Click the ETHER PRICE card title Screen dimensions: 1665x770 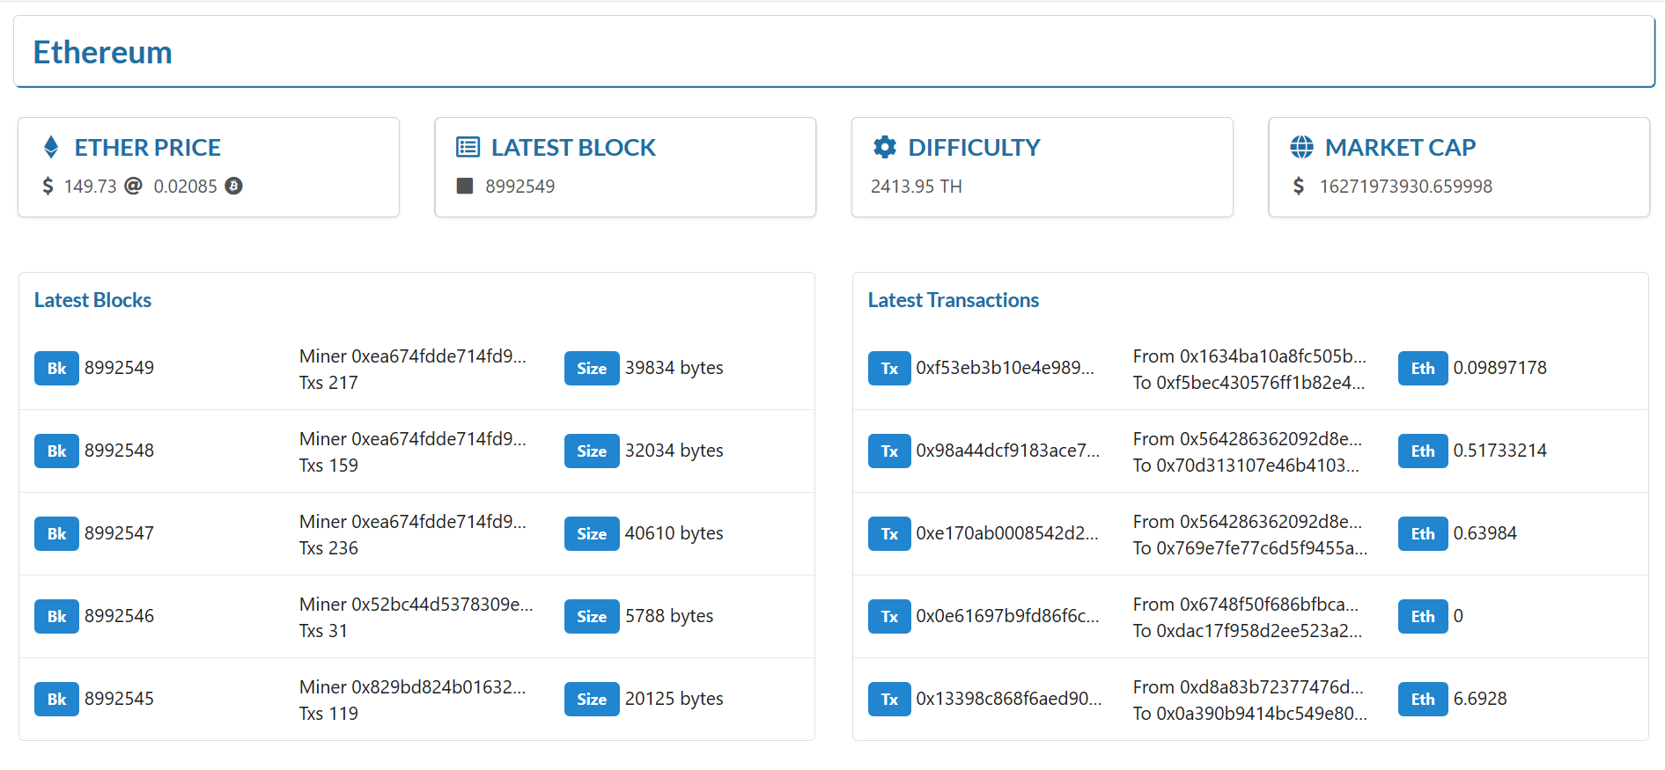click(147, 147)
